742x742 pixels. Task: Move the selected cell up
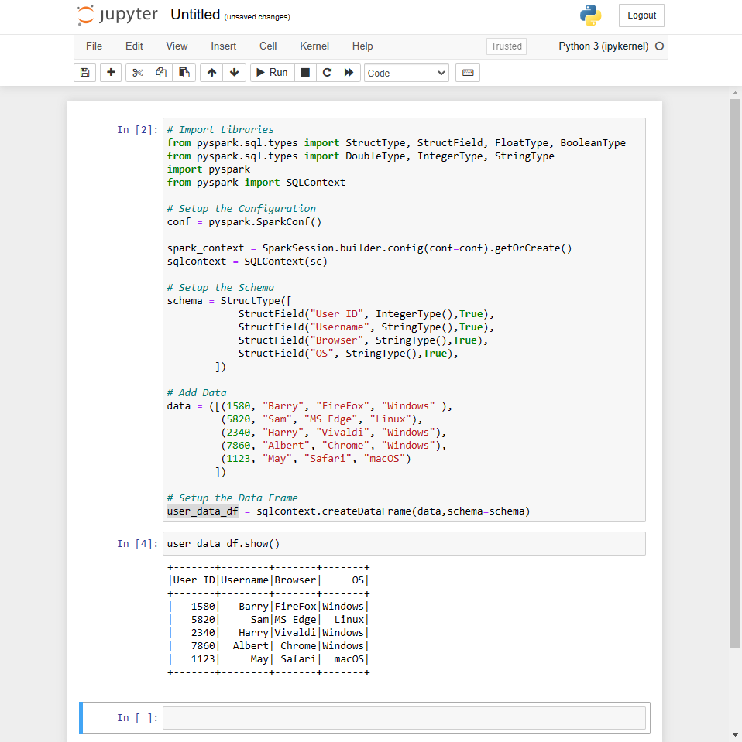[x=210, y=72]
